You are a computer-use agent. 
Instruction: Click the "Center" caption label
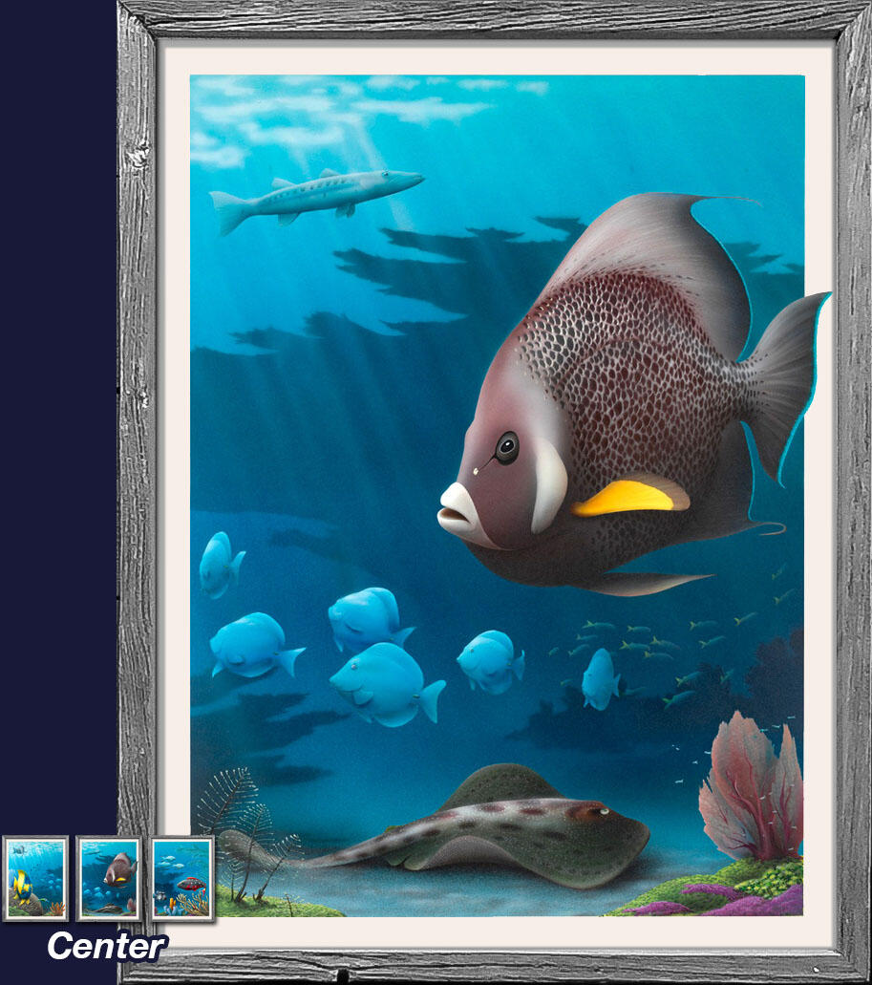point(107,946)
